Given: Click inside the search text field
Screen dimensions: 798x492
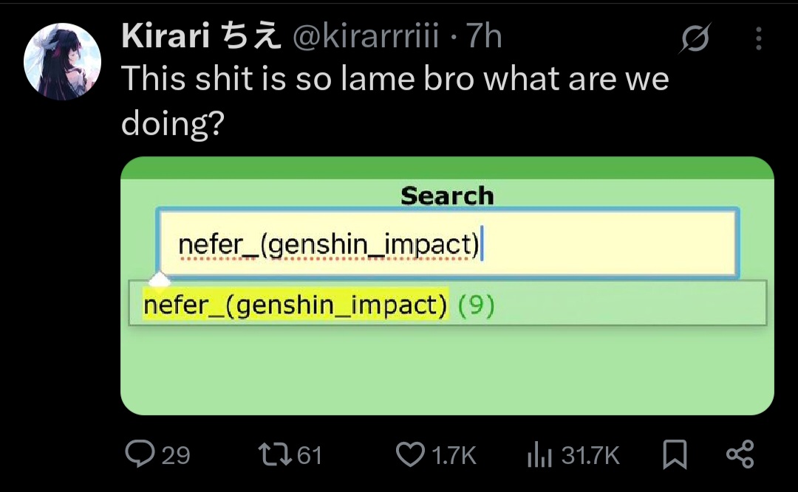Looking at the screenshot, I should (x=447, y=243).
